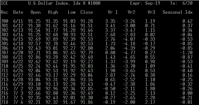Click the "Date" column header

18,12
